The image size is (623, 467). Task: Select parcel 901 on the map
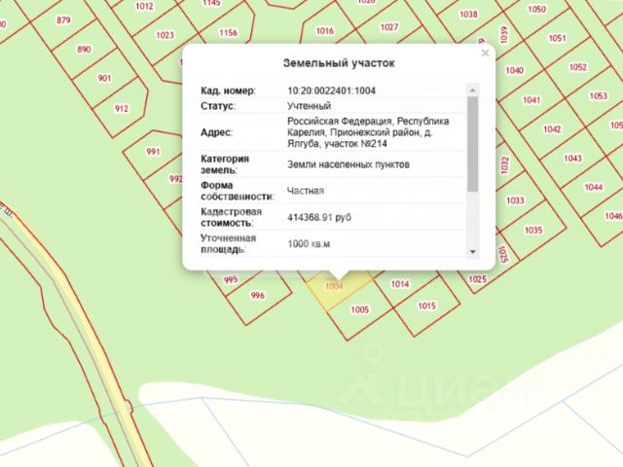point(104,78)
